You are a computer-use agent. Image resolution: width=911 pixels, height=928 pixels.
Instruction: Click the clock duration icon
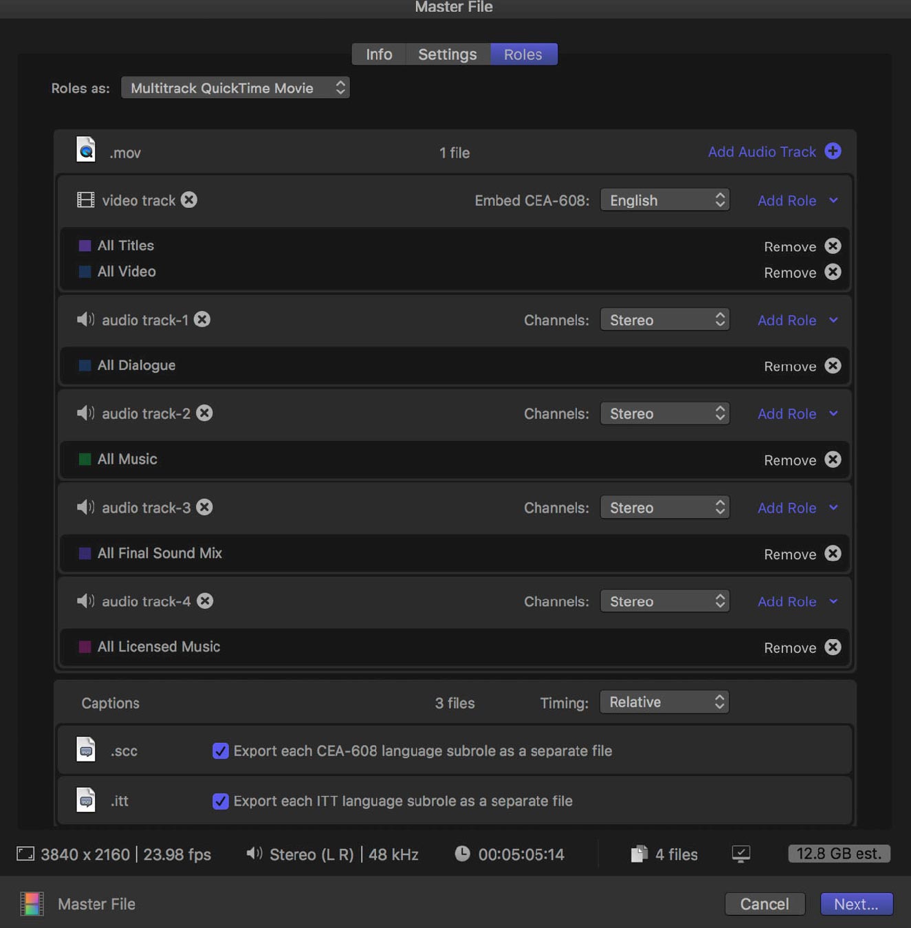pyautogui.click(x=463, y=853)
